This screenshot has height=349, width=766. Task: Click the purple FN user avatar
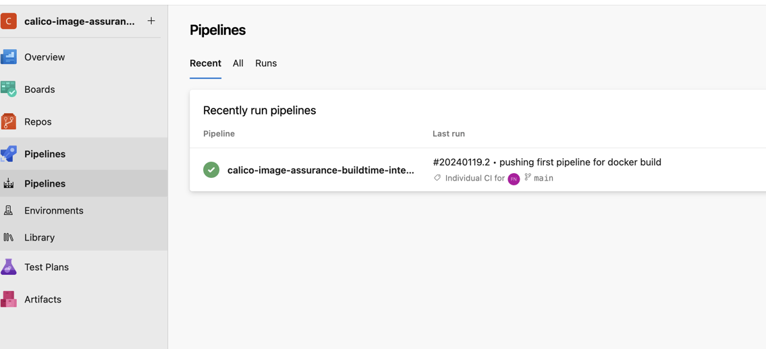coord(514,179)
